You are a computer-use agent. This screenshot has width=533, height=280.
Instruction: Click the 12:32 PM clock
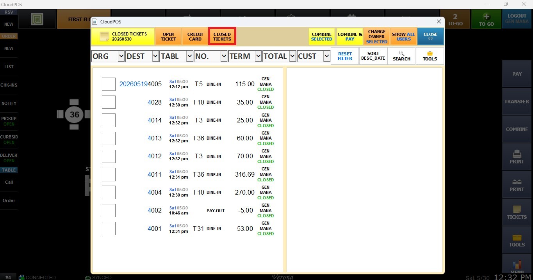point(512,277)
